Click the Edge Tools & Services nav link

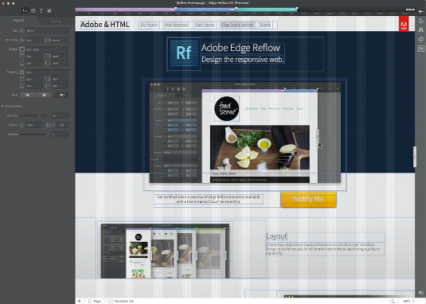point(237,25)
